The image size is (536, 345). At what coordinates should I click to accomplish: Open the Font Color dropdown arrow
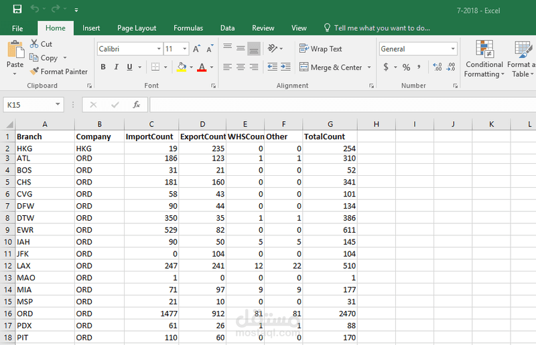[x=212, y=68]
